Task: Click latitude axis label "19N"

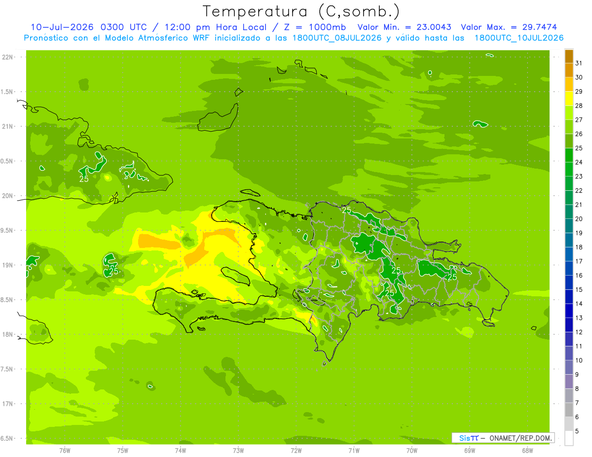Action: point(8,265)
